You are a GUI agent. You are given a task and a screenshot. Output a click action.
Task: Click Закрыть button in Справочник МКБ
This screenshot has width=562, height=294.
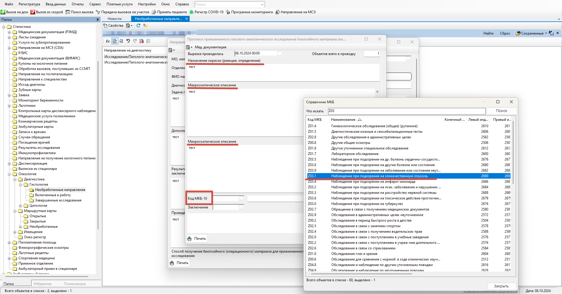501,286
